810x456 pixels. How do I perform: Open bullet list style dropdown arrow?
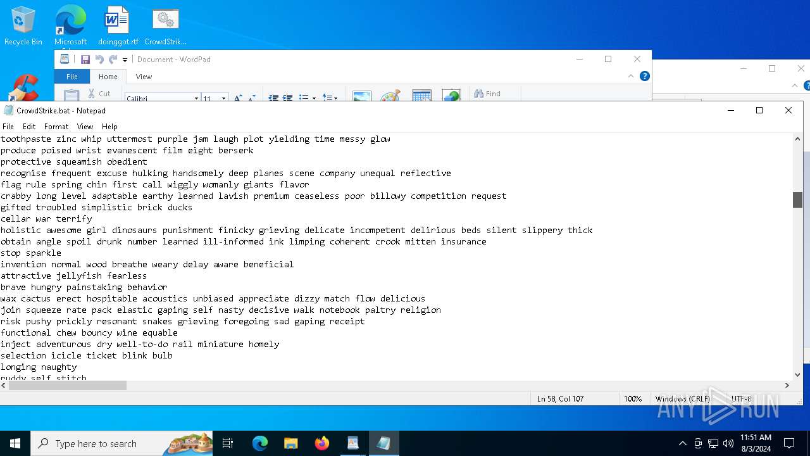314,98
